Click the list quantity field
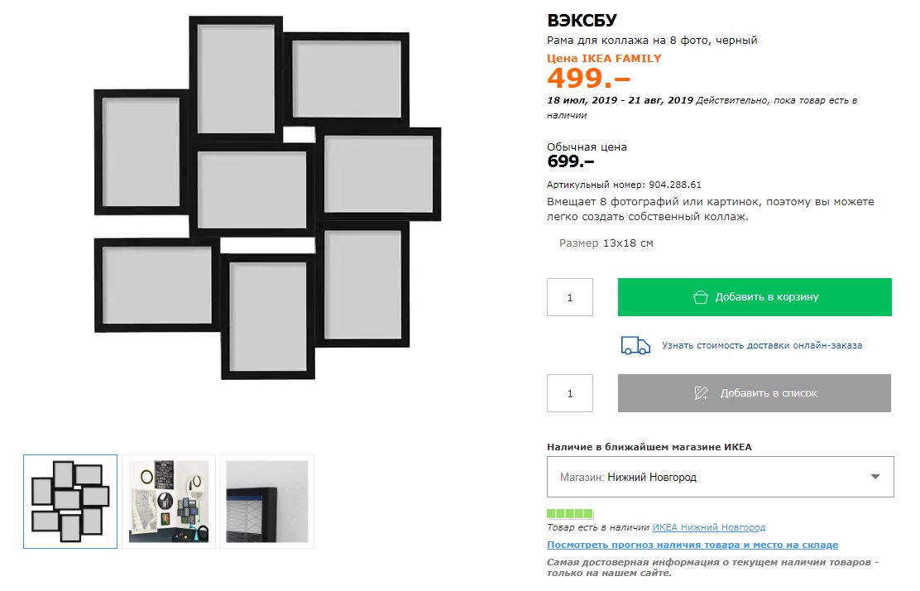 point(570,393)
